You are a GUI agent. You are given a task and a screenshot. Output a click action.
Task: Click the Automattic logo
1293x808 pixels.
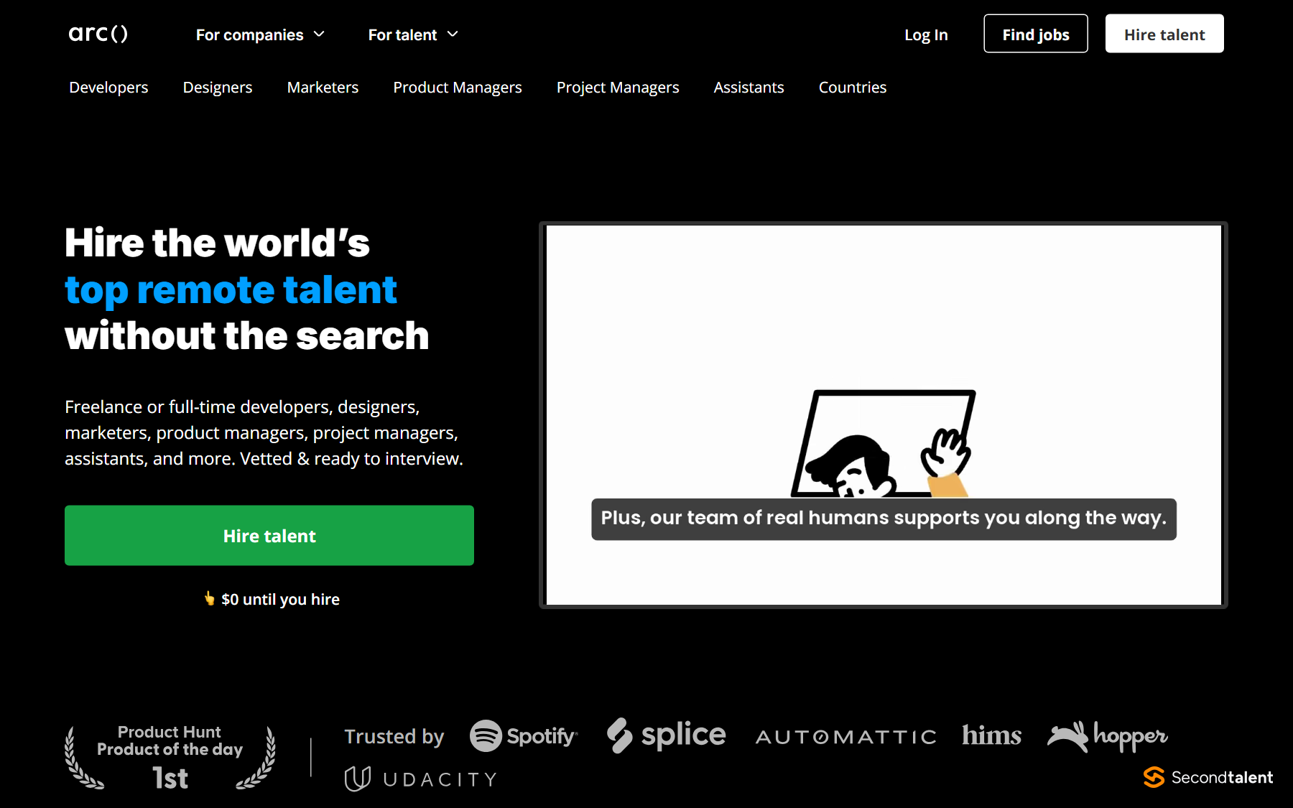pos(846,737)
